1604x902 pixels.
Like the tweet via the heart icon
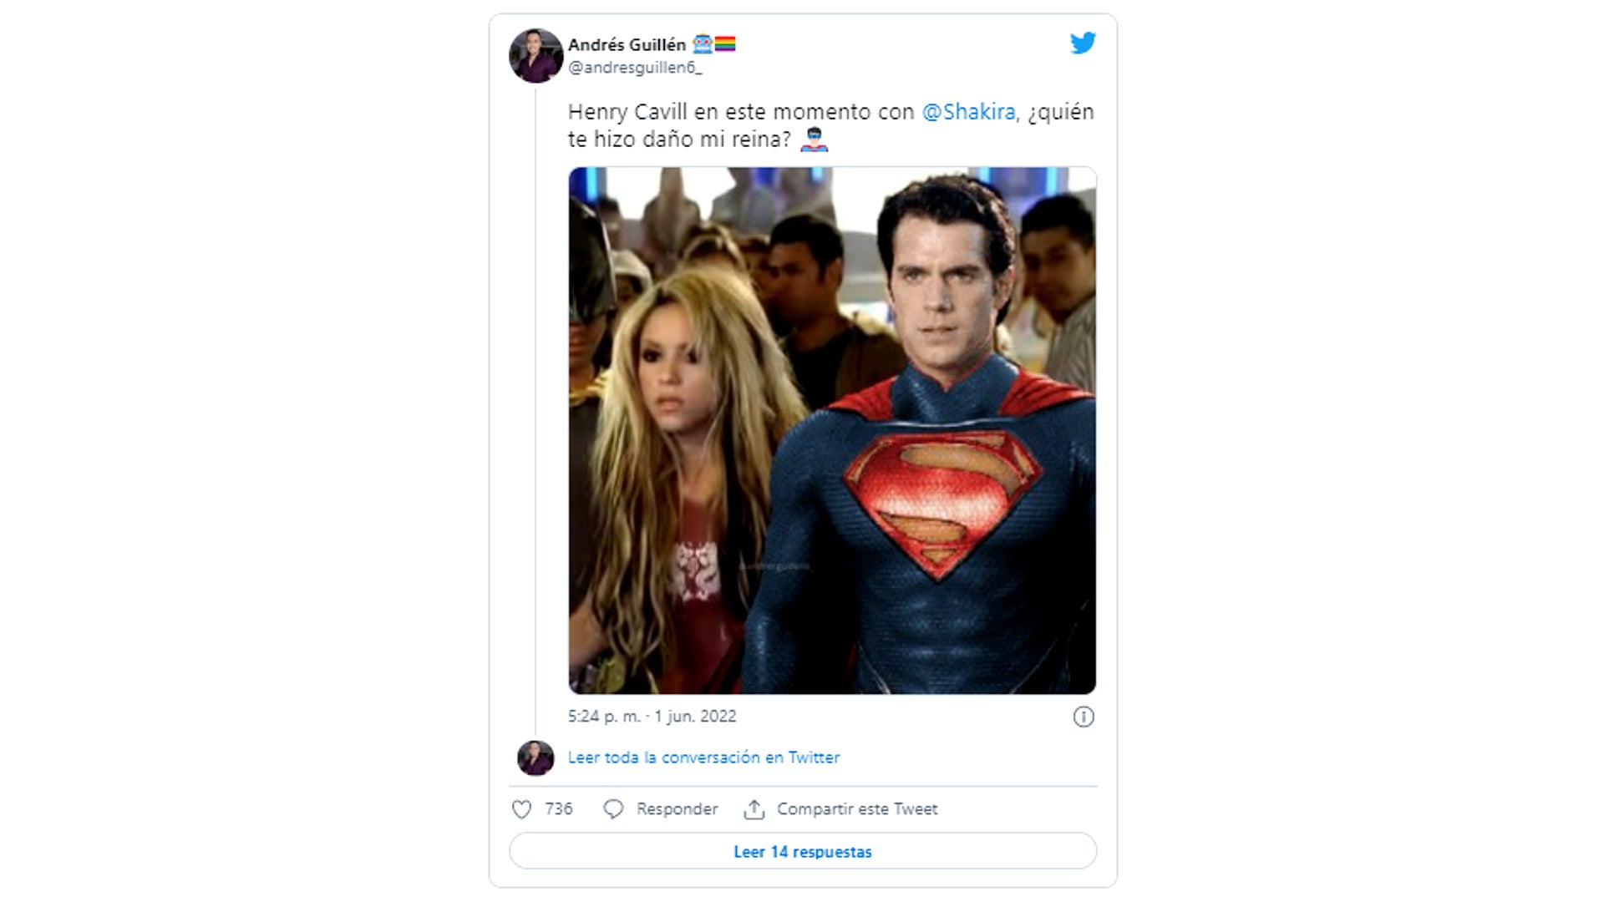click(522, 808)
